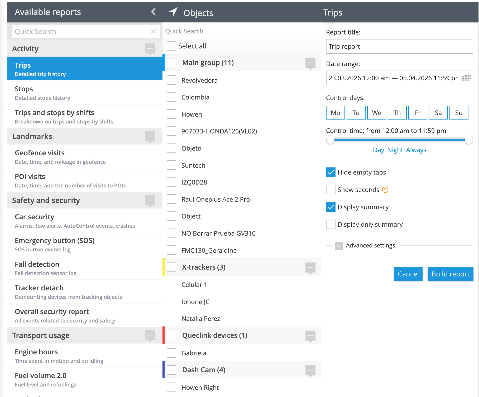This screenshot has height=397, width=479.
Task: Collapse the Main group object list
Action: click(310, 63)
